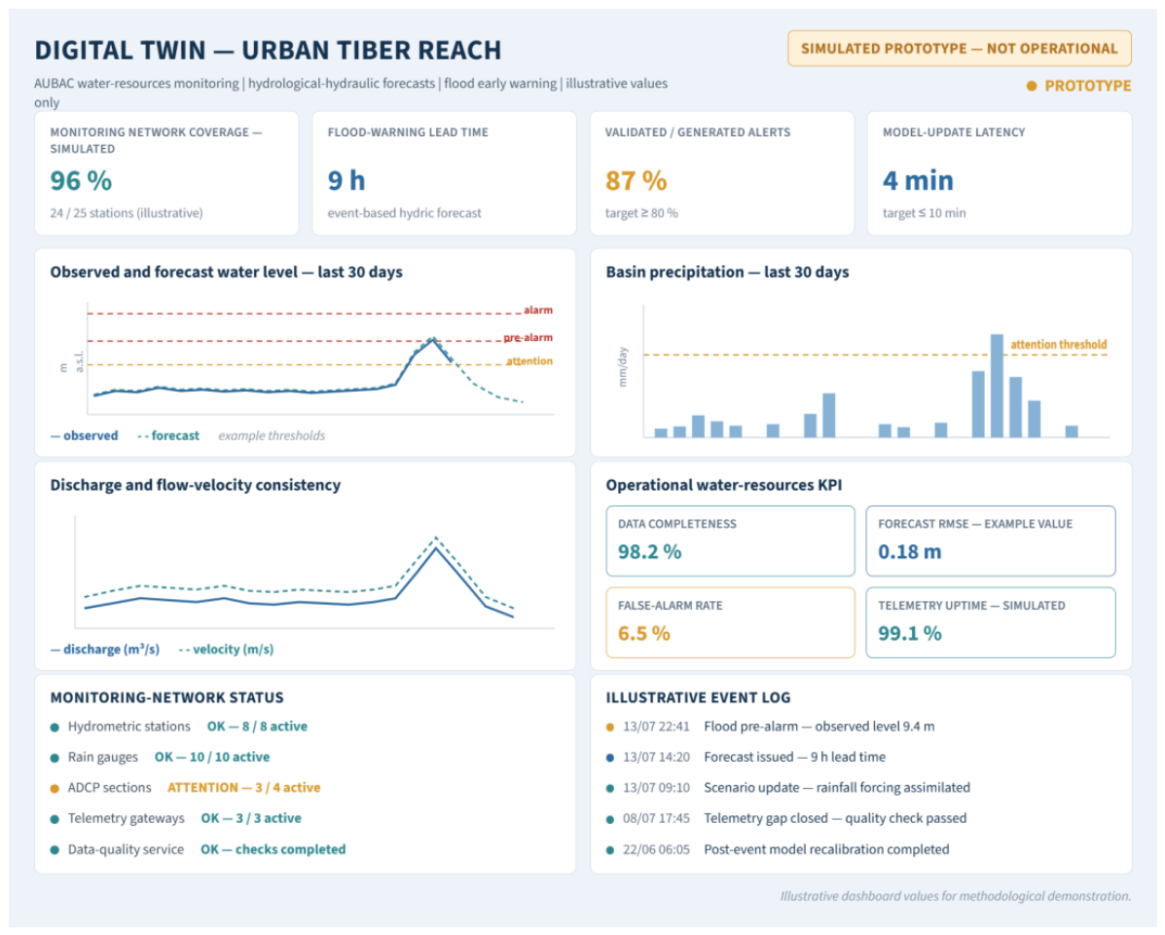Select the 'target ≥ 80 %' caption
The height and width of the screenshot is (935, 1165).
641,213
